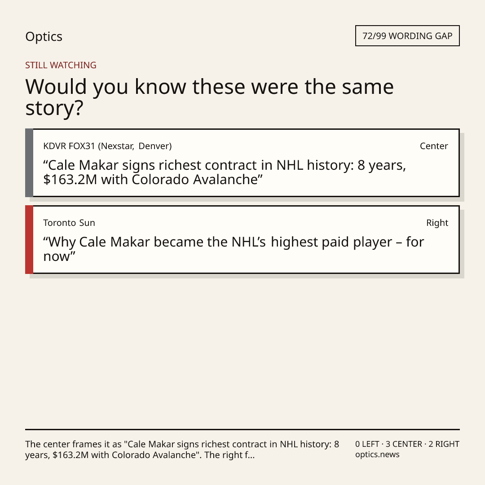Viewport: 485px width, 485px height.
Task: Click the 72/99 WORDING GAP badge
Action: tap(407, 36)
